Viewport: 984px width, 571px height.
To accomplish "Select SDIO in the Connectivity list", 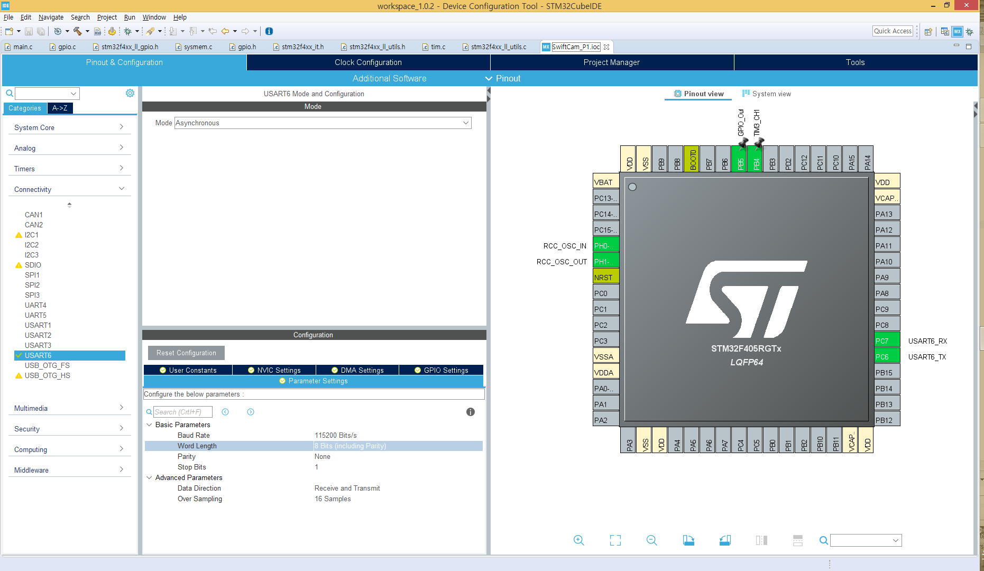I will [33, 265].
